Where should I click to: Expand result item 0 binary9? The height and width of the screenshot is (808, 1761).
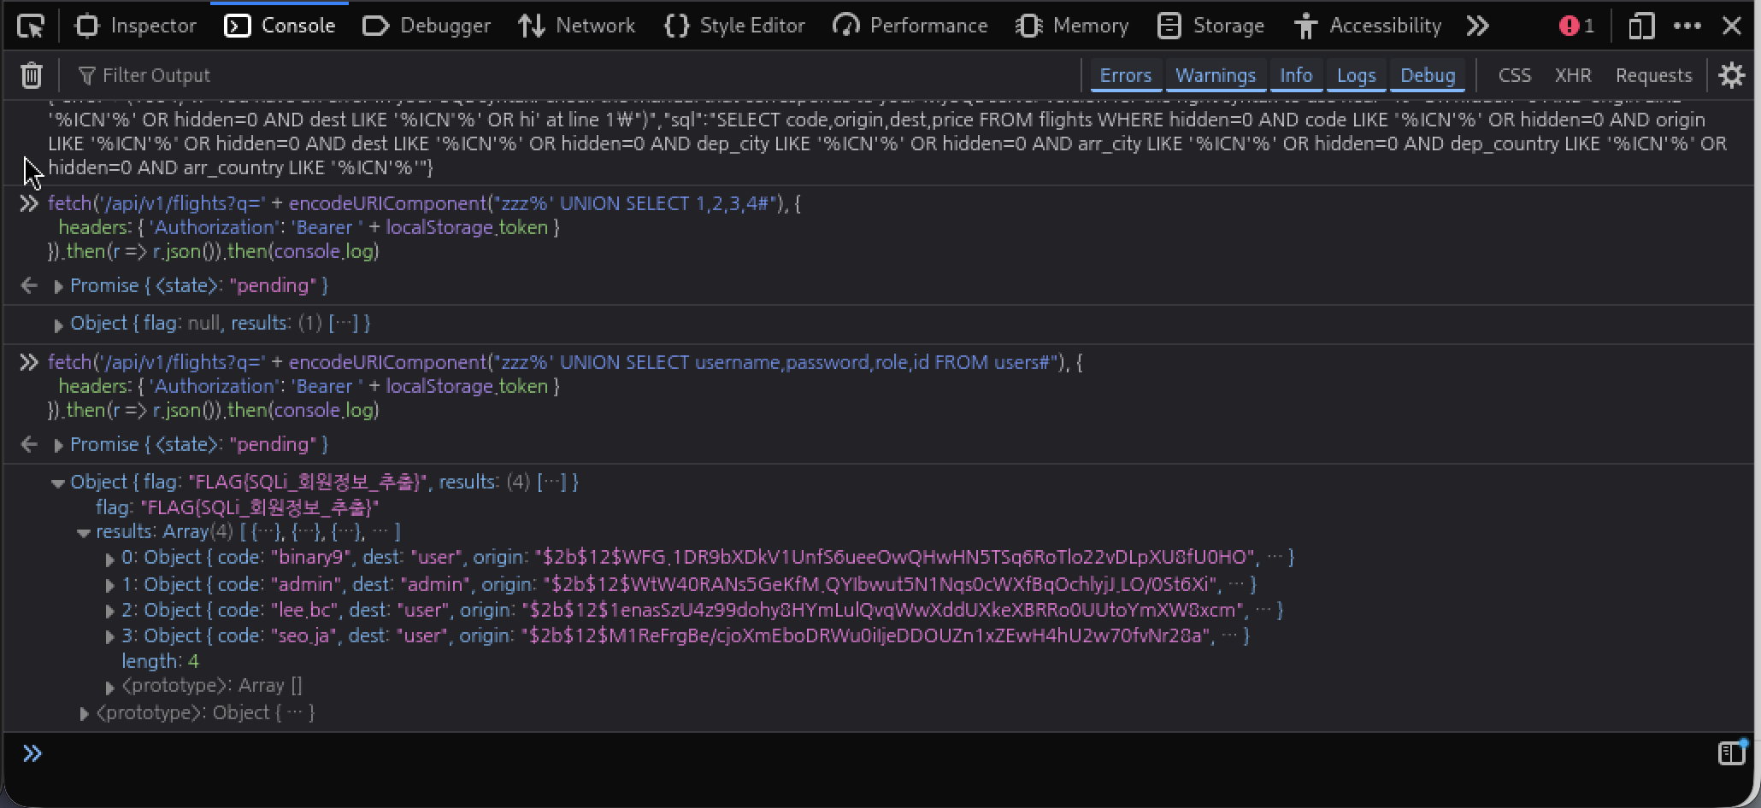click(109, 559)
